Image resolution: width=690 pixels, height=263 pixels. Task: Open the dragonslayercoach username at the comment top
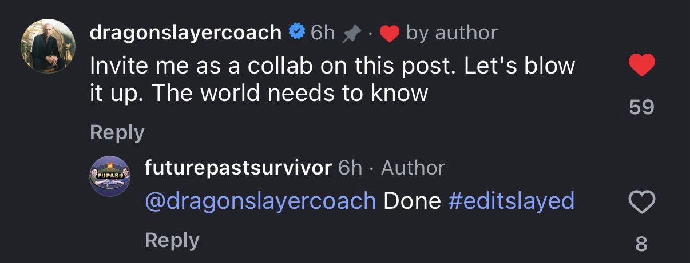point(185,33)
